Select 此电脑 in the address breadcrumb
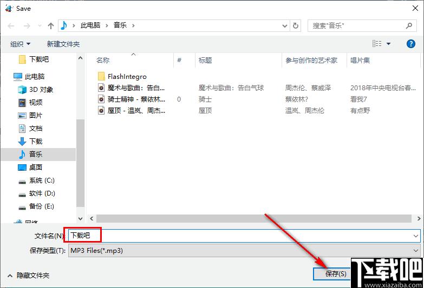The image size is (424, 288). (x=90, y=25)
